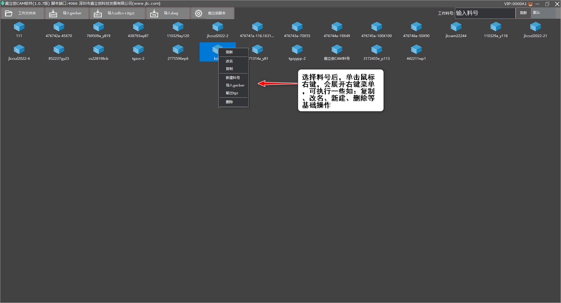Restore the window with the title bar button
561x303 pixels.
547,4
